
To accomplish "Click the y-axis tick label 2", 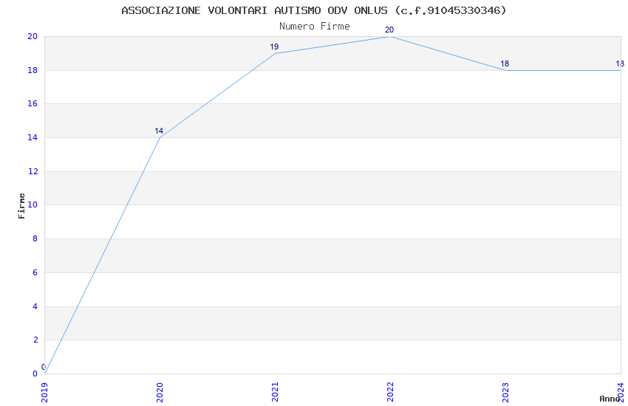I will pyautogui.click(x=35, y=340).
